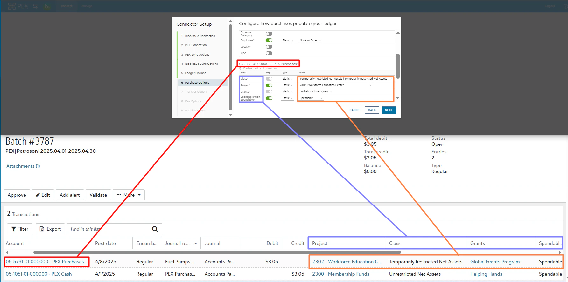The image size is (568, 282).
Task: Go to Blackbaud Connection step
Action: pos(200,36)
